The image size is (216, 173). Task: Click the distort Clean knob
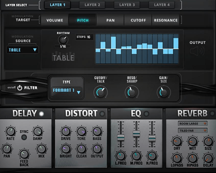point(82,149)
